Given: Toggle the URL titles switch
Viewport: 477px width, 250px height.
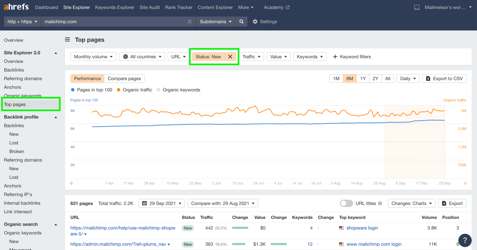Looking at the screenshot, I should [x=346, y=203].
